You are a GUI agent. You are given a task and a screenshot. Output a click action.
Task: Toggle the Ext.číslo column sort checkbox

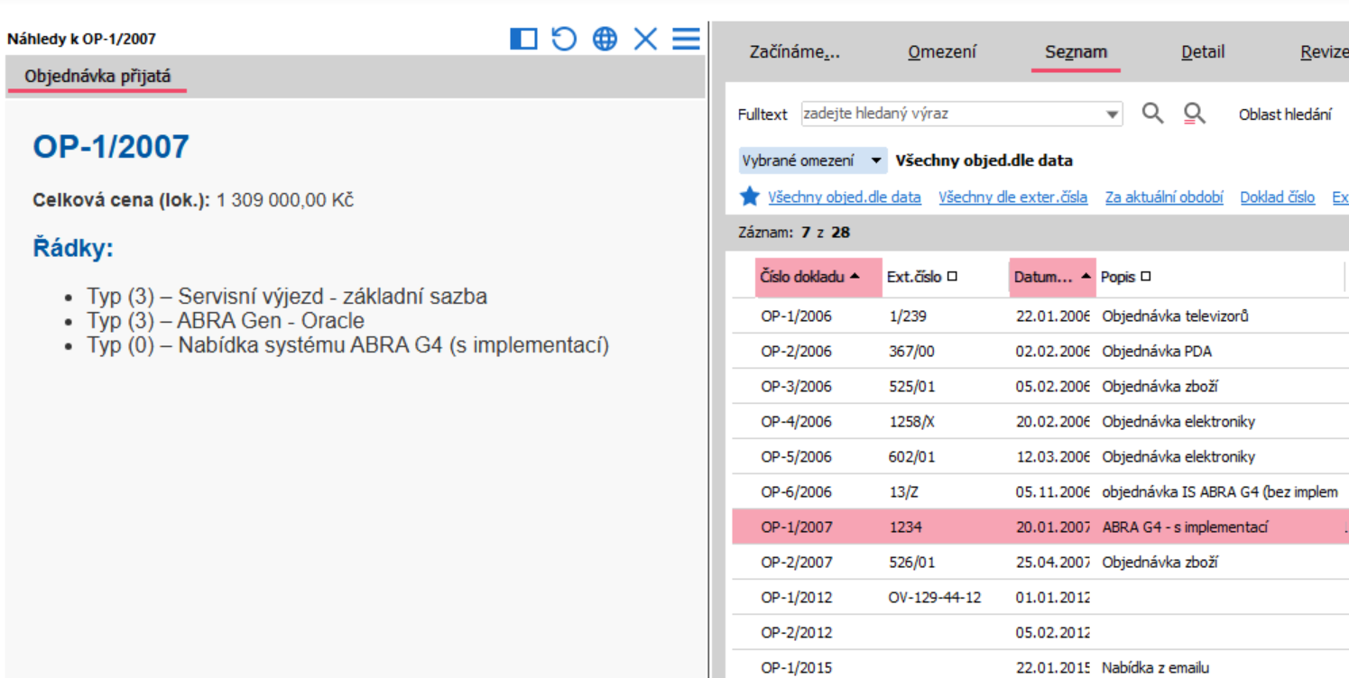tap(951, 277)
